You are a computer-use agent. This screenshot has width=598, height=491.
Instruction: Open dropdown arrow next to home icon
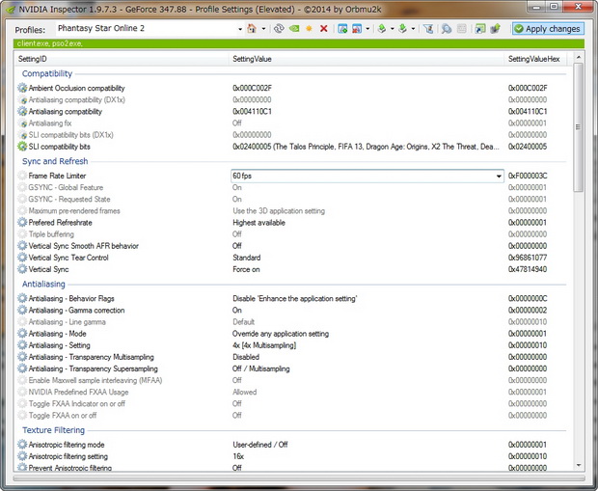point(263,29)
